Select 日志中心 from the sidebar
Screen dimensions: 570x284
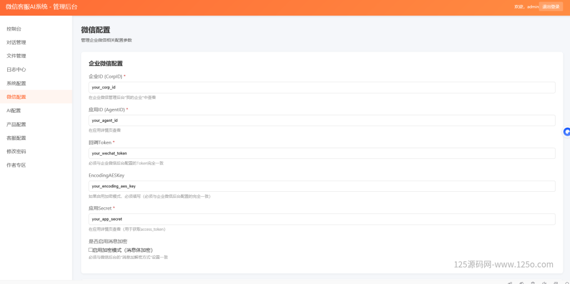(x=16, y=69)
